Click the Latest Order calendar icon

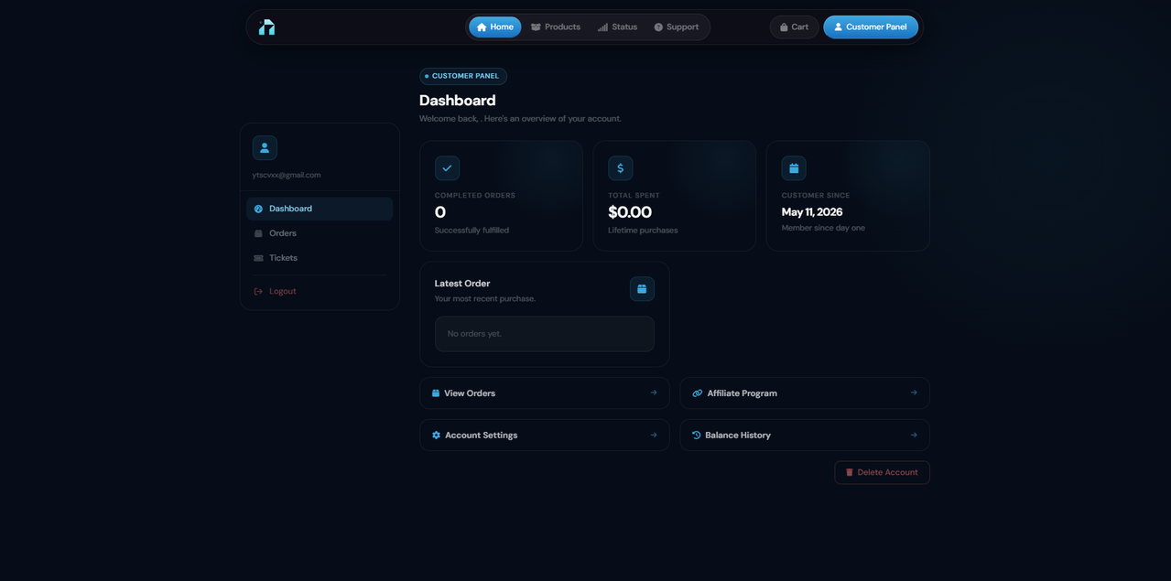(x=642, y=289)
